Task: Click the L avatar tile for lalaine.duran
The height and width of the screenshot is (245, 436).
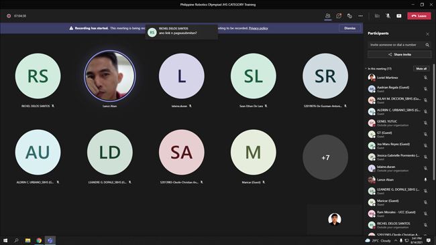Action: click(182, 76)
